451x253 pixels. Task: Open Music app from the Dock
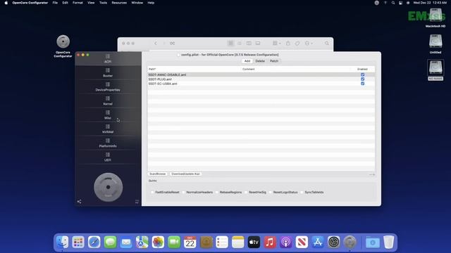(270, 242)
